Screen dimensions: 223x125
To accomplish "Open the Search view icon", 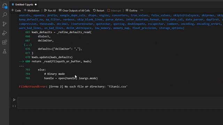I will pyautogui.click(x=5, y=15).
